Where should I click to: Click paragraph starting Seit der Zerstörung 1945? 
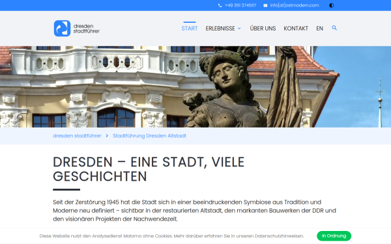point(194,210)
